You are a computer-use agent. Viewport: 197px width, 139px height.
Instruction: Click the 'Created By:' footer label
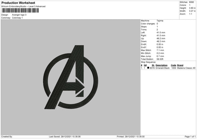click(x=7, y=137)
